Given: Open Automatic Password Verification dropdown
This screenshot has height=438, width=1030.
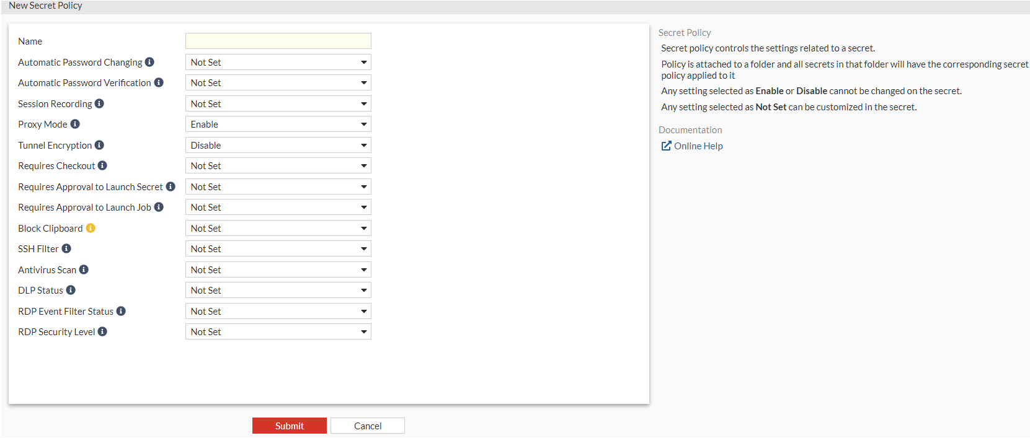Looking at the screenshot, I should pos(278,82).
